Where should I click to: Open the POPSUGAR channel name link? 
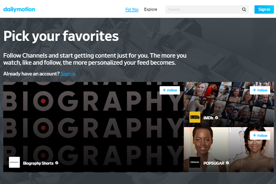click(214, 163)
